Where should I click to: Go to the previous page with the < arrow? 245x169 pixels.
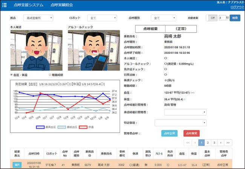click(195, 143)
